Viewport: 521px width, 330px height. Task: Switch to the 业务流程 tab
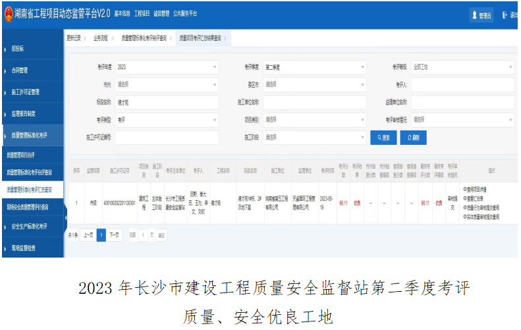[101, 38]
